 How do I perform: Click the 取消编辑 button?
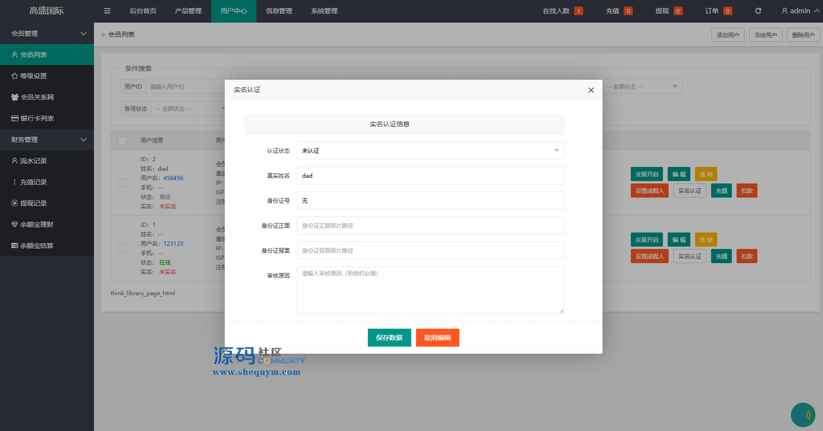tap(437, 338)
